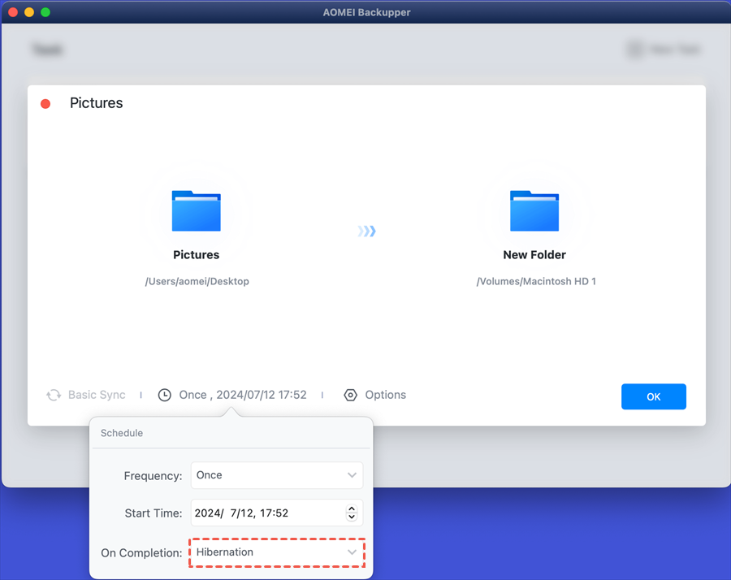
Task: Click the Basic Sync arrows icon
Action: (x=54, y=395)
